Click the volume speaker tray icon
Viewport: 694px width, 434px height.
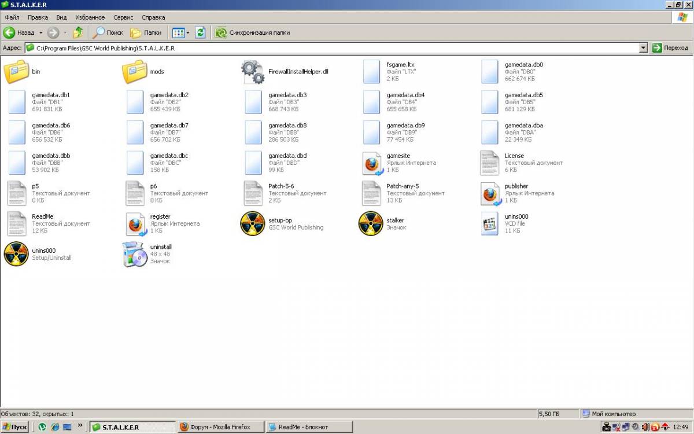(x=636, y=427)
